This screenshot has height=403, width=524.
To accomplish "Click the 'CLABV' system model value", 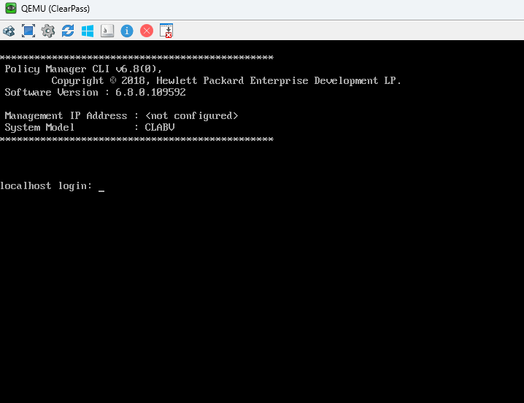I will [x=160, y=128].
